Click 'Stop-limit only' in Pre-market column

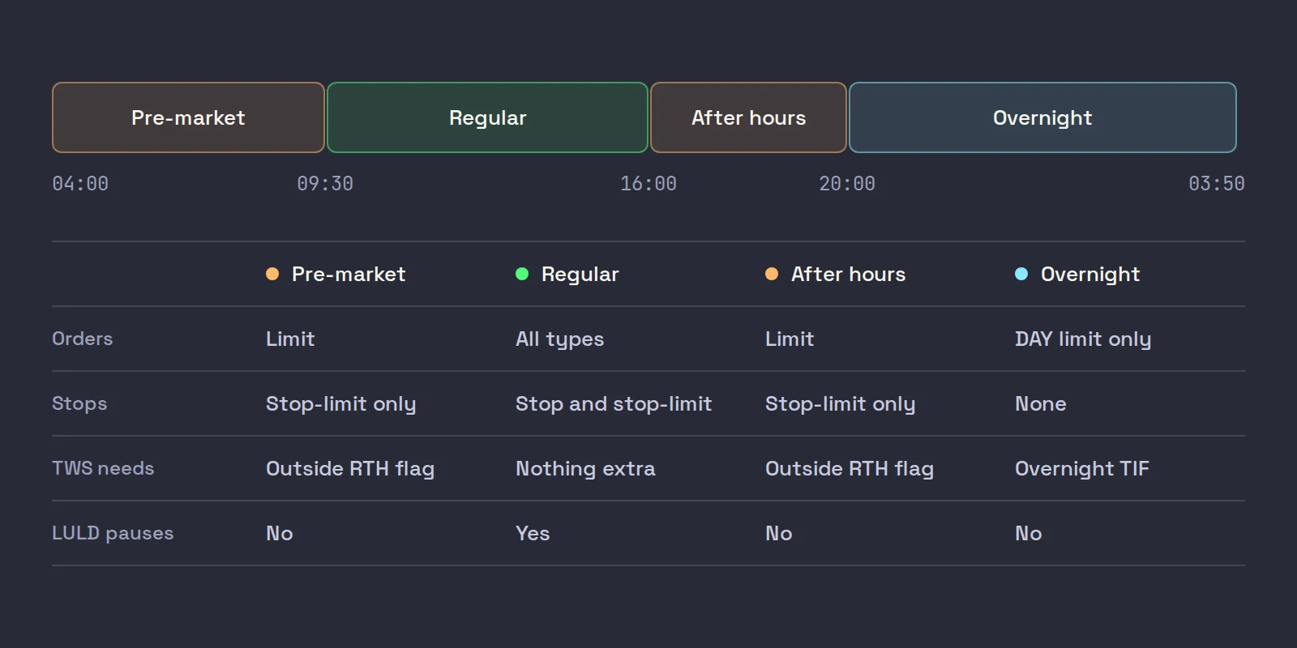341,404
